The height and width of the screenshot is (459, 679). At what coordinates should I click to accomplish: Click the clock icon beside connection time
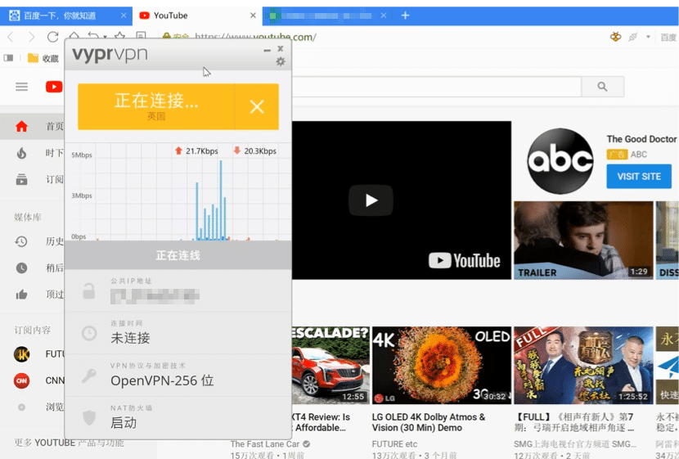(x=89, y=333)
